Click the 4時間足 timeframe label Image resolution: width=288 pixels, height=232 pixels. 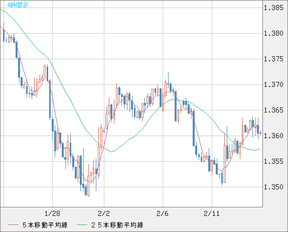pyautogui.click(x=18, y=5)
